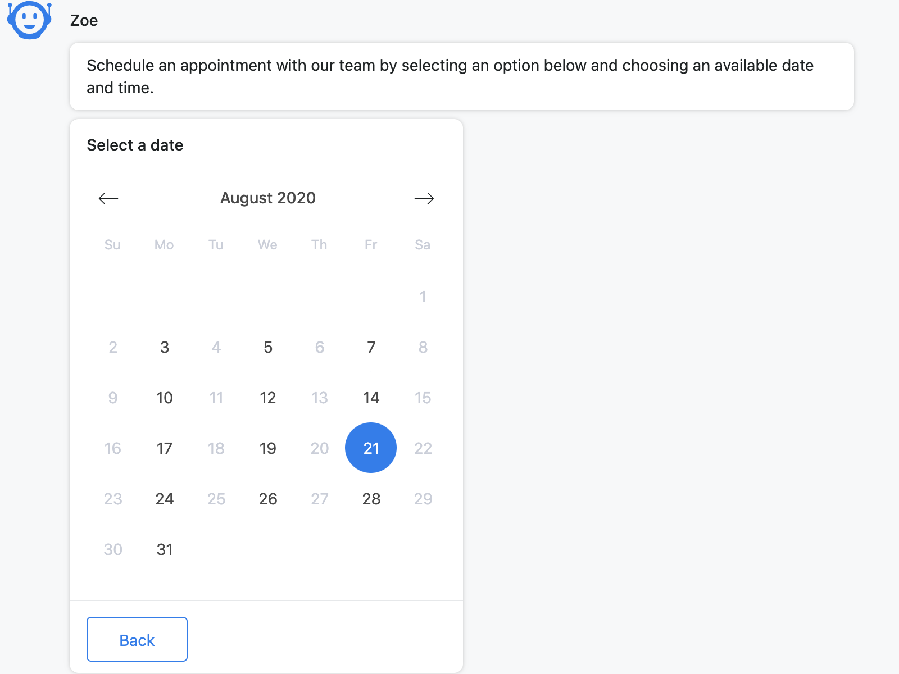Select August 3 on the calendar
This screenshot has height=674, width=899.
tap(165, 347)
